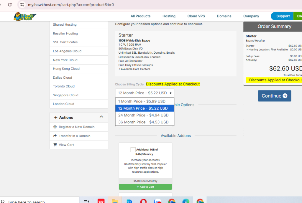
Task: Click the address bar URL
Action: (x=71, y=5)
